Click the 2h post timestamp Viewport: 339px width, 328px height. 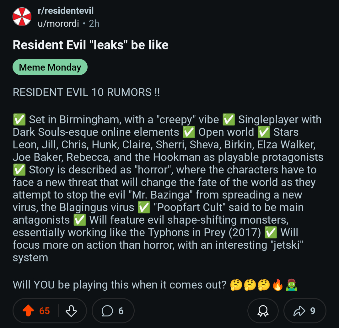click(94, 24)
